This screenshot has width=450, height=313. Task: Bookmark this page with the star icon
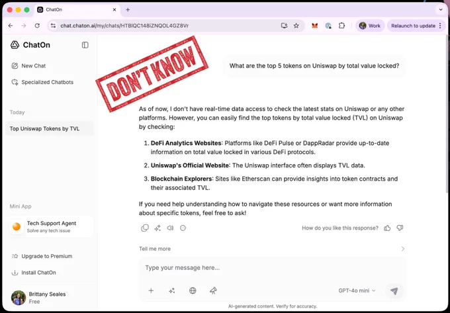click(x=296, y=26)
